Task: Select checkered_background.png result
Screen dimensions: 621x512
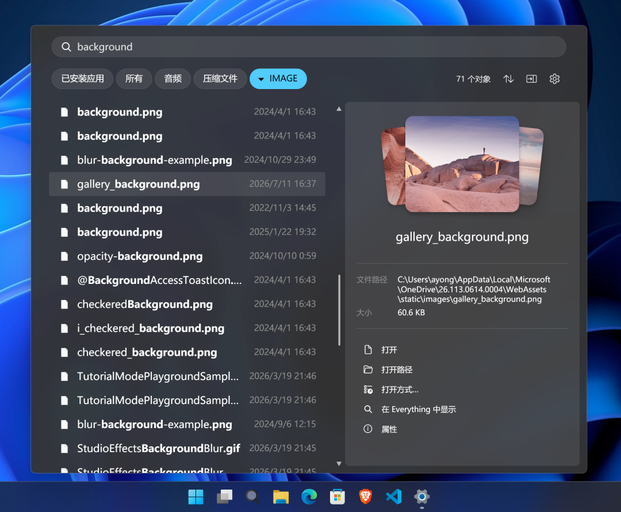Action: pos(187,352)
